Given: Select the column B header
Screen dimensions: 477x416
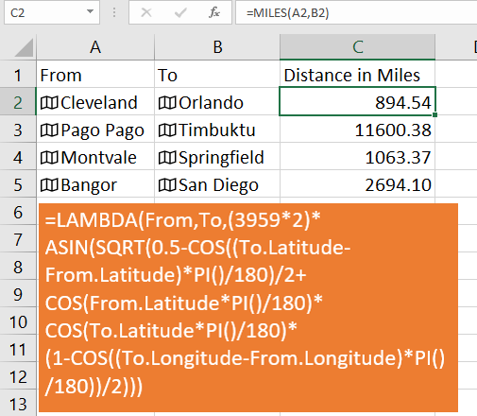Looking at the screenshot, I should tap(217, 47).
